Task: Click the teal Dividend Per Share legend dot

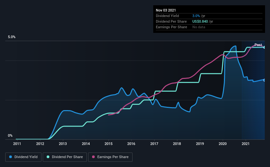Action: point(48,157)
